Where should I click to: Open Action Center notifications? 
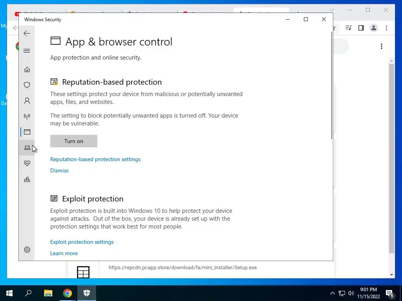coord(390,293)
